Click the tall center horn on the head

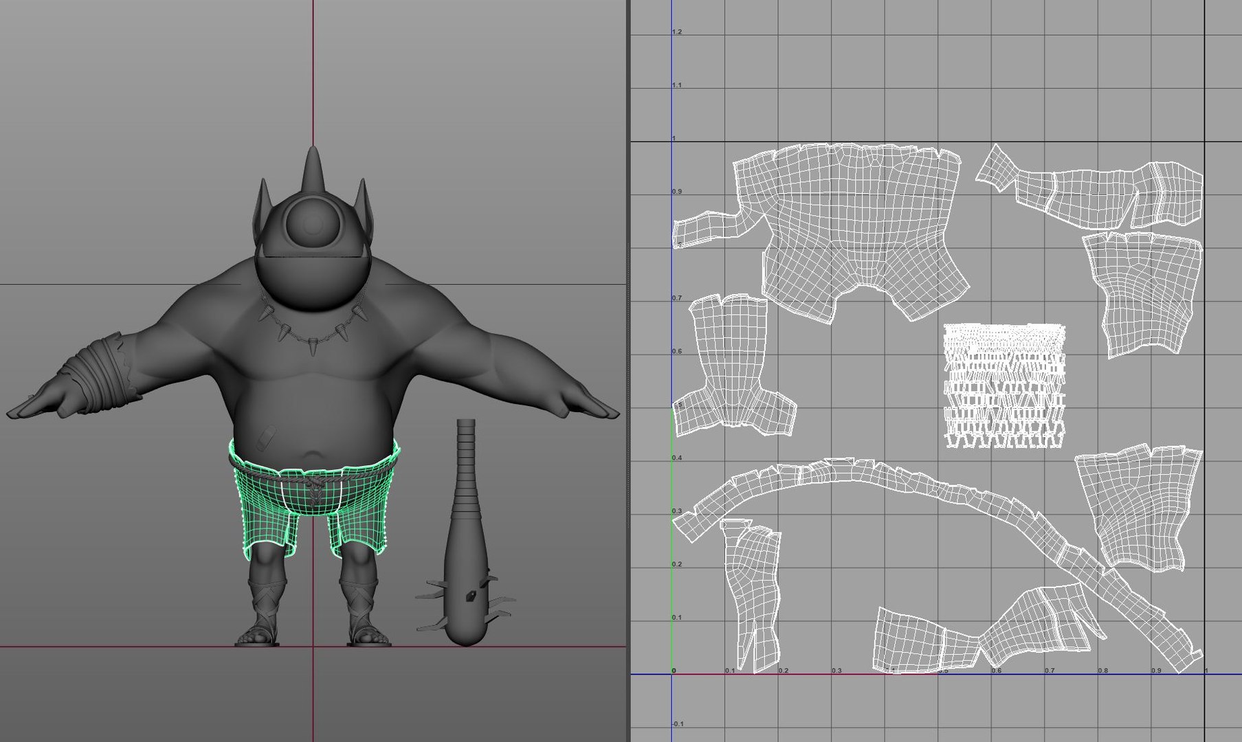313,170
